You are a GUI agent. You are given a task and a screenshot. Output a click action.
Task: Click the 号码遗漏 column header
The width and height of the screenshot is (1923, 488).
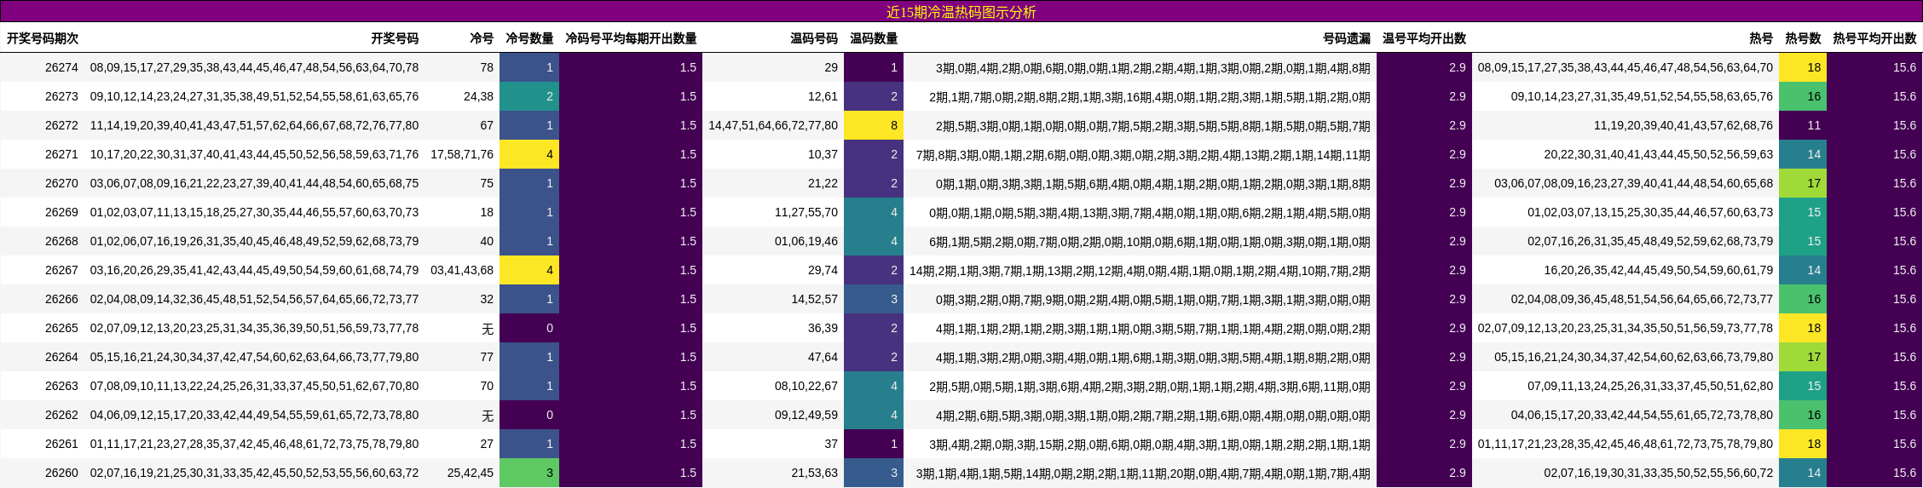(x=1347, y=38)
